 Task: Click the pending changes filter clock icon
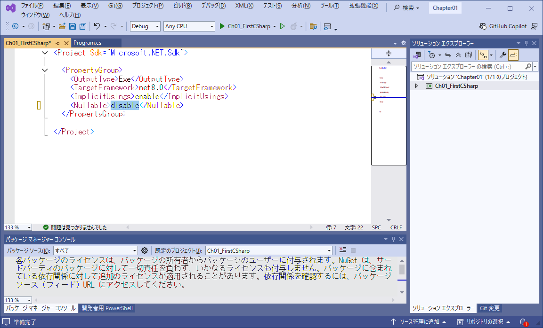coord(431,55)
